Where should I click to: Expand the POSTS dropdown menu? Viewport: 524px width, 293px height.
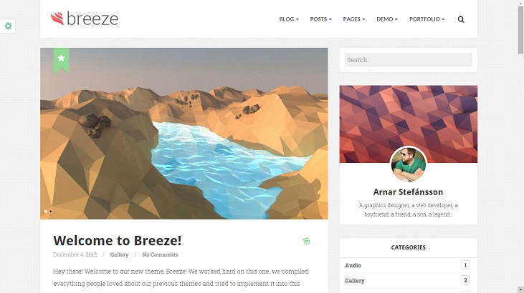pos(320,19)
